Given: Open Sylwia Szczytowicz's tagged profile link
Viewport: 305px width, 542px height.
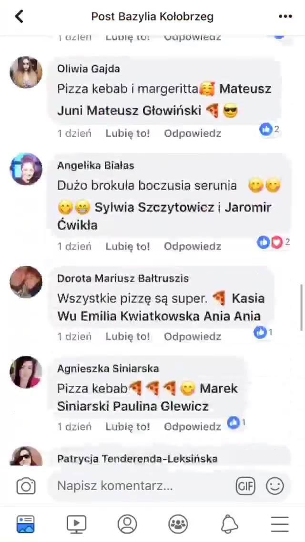Looking at the screenshot, I should pos(154,207).
